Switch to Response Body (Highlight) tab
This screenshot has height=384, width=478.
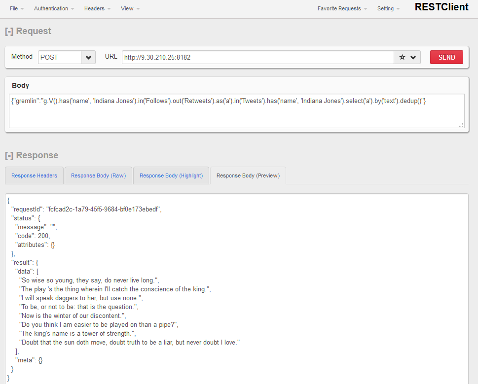(171, 175)
